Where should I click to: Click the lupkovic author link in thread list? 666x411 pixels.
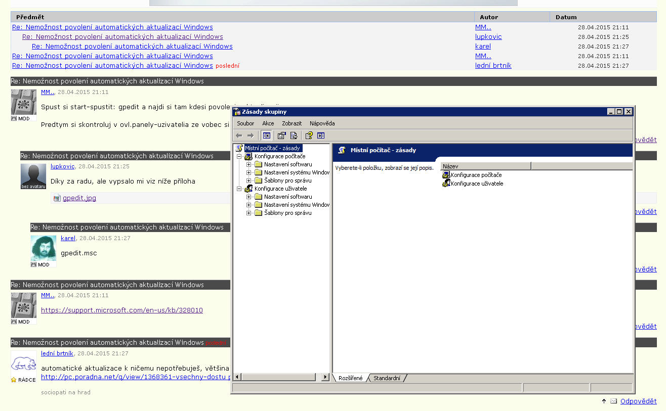488,37
